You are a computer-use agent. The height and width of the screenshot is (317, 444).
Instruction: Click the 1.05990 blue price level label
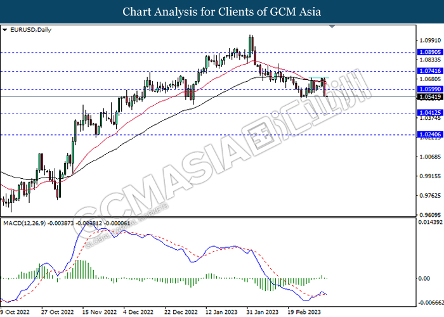pyautogui.click(x=430, y=89)
